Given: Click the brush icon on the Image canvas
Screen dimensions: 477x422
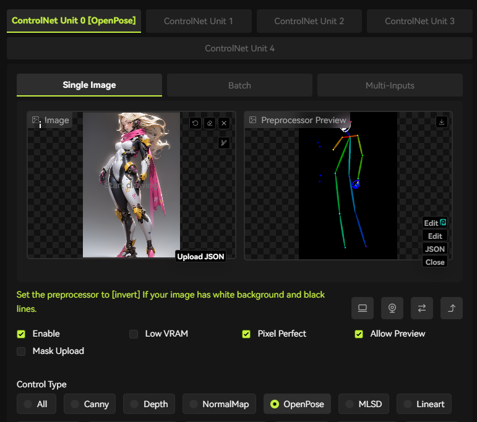Looking at the screenshot, I should point(224,143).
